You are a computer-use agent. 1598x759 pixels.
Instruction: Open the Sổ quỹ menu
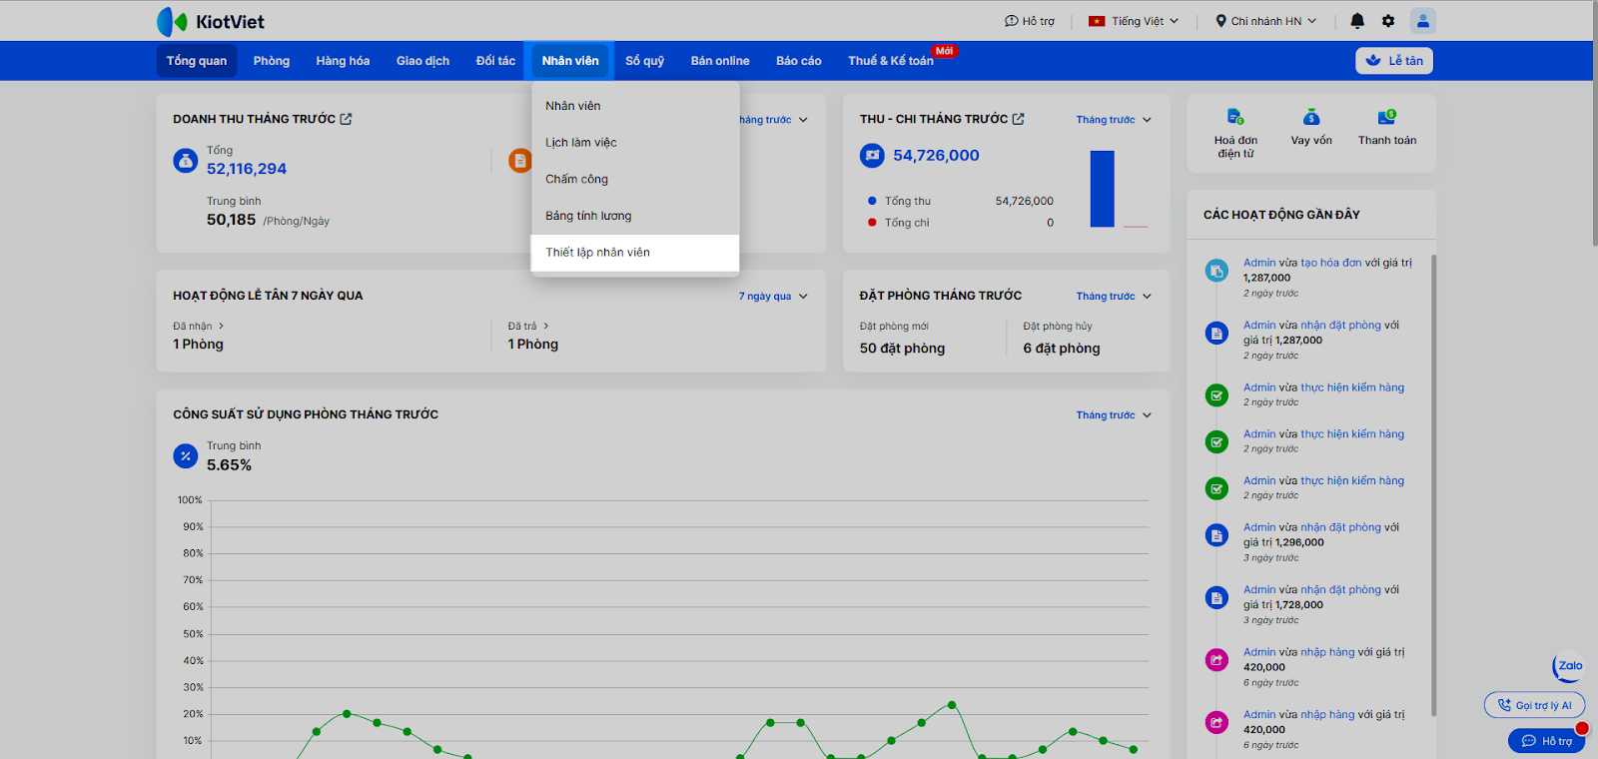coord(645,61)
